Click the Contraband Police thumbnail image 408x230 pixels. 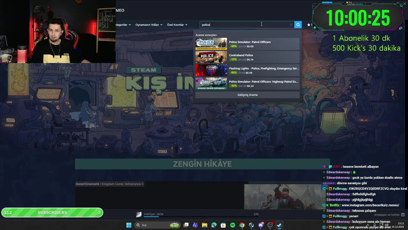point(211,57)
